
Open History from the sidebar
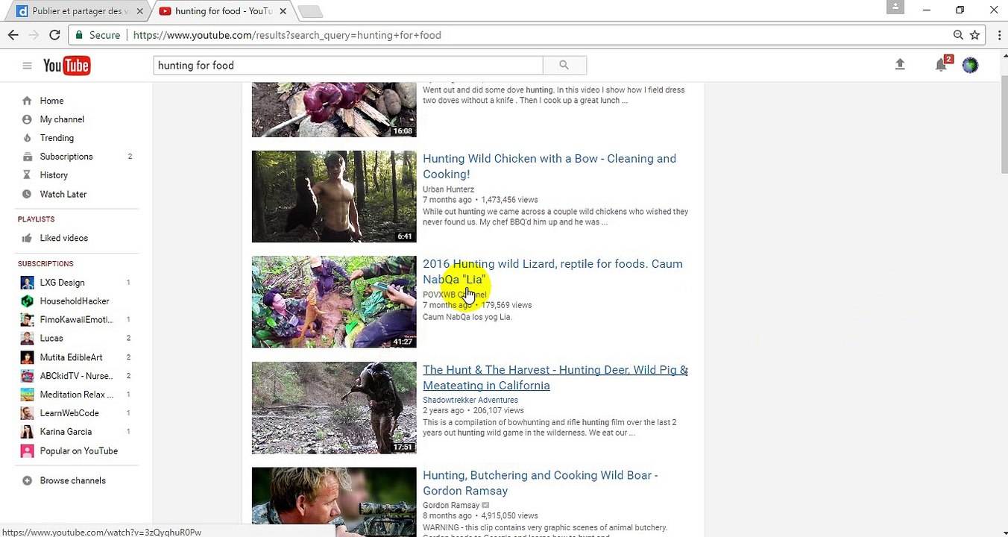(54, 175)
